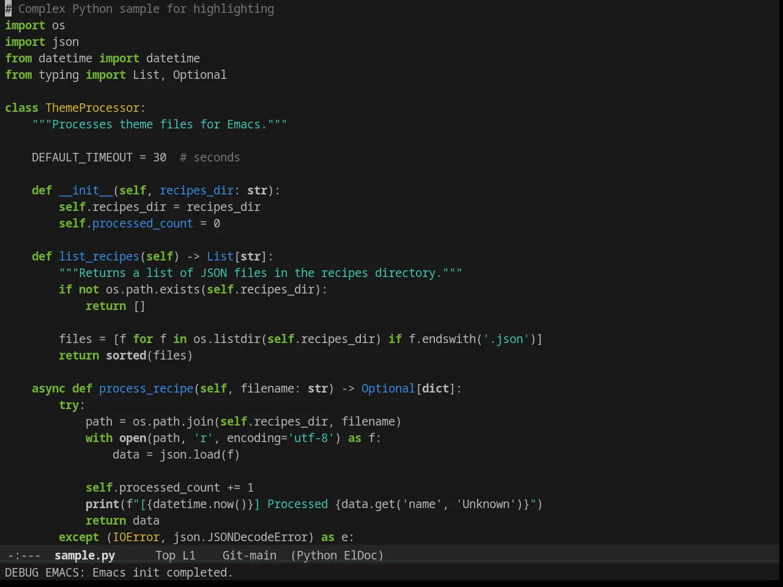The height and width of the screenshot is (587, 783).
Task: Click the sample.py buffer name in mode line
Action: pyautogui.click(x=84, y=555)
